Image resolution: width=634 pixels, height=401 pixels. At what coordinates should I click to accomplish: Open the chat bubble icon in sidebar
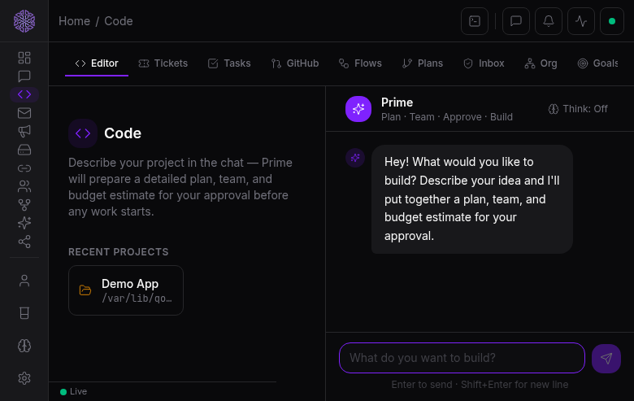click(24, 76)
